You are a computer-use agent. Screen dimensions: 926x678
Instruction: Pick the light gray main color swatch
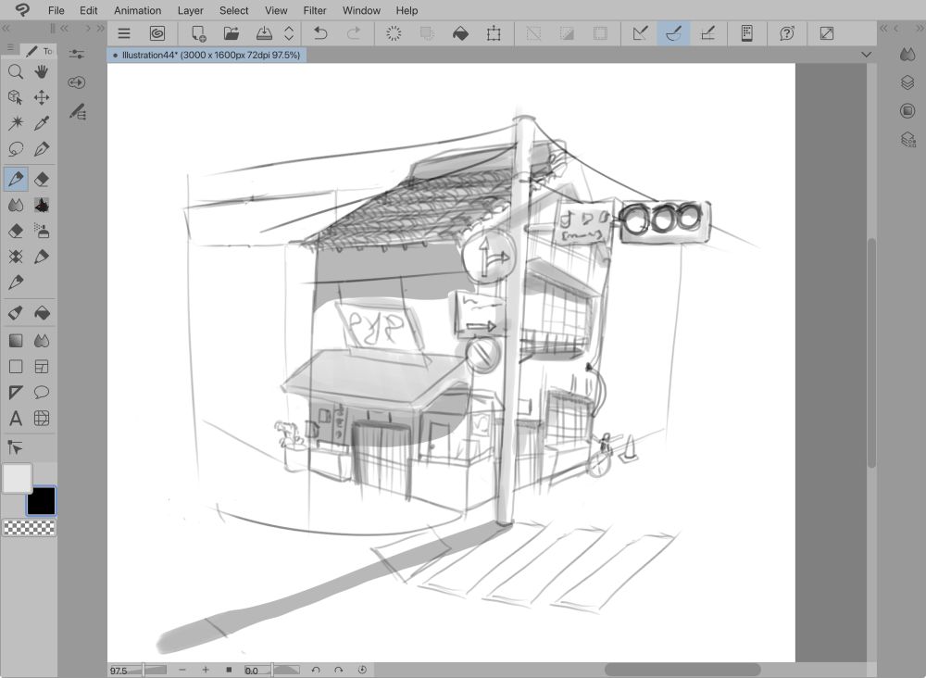point(17,478)
